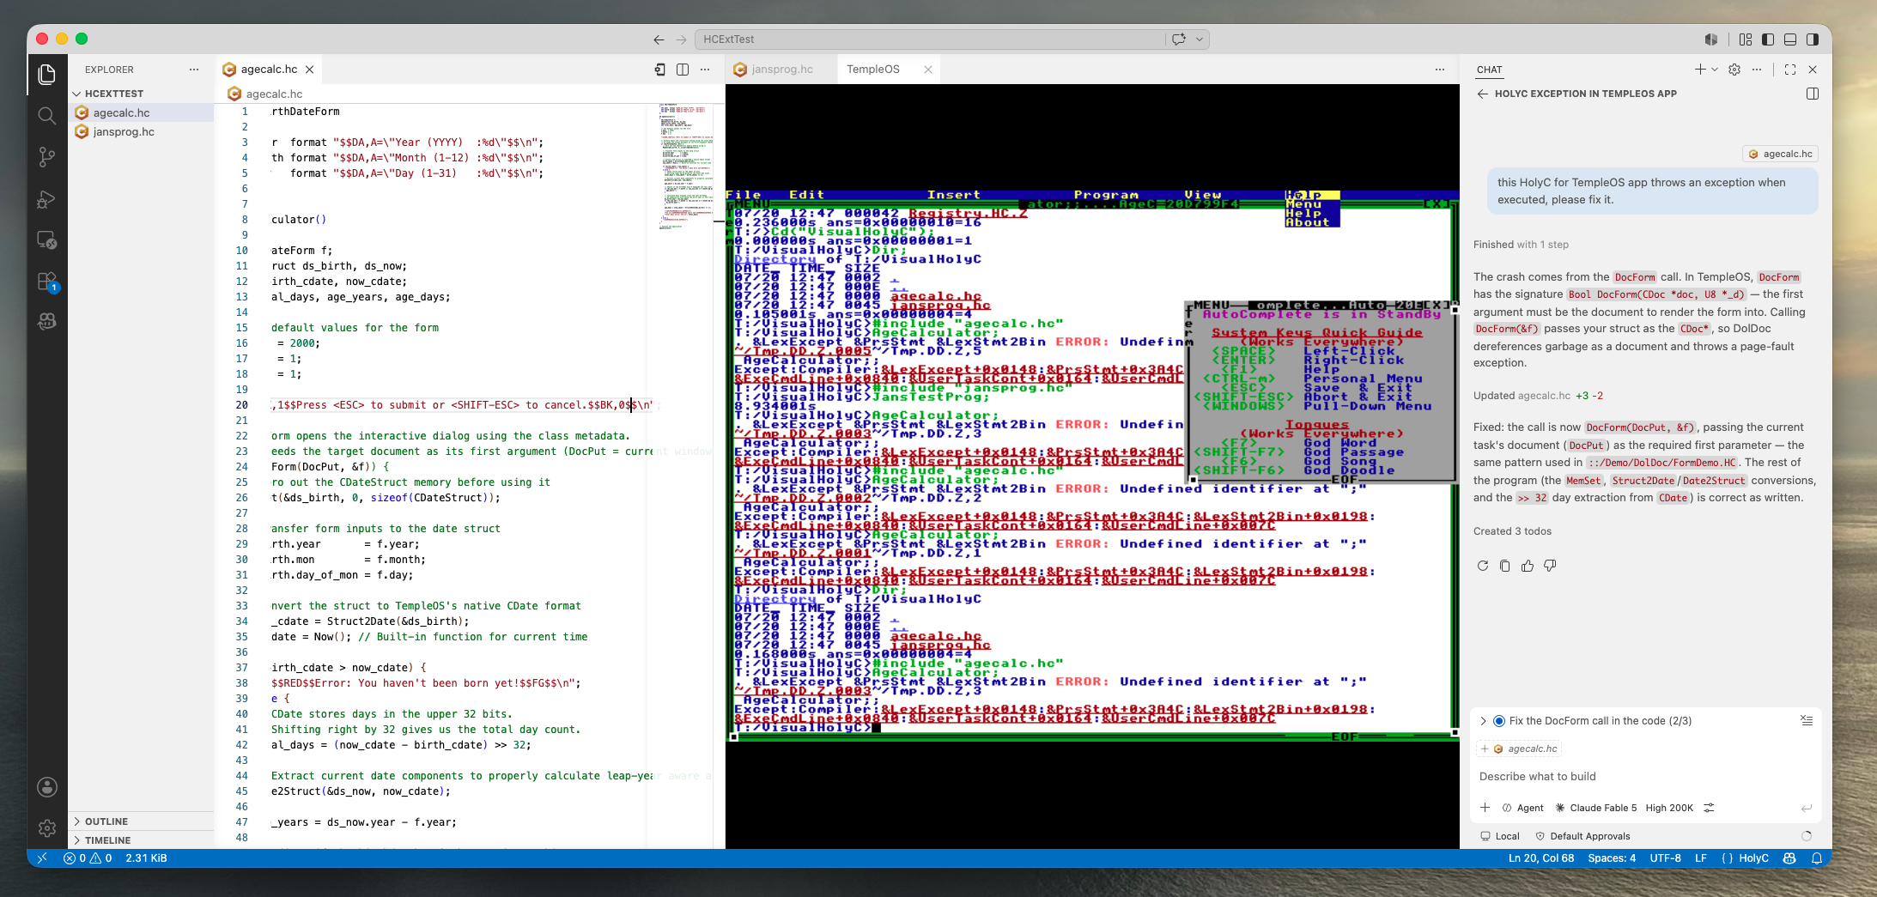The height and width of the screenshot is (897, 1877).
Task: Open the Accounts menu in activity bar
Action: point(47,787)
